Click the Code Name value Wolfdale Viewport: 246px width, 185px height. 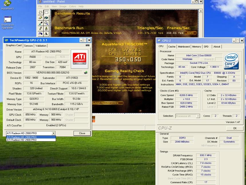coord(188,59)
